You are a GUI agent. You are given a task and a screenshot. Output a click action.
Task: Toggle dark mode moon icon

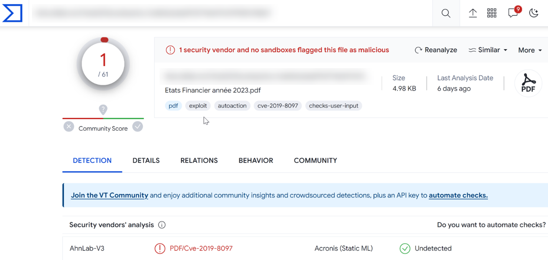(x=533, y=13)
